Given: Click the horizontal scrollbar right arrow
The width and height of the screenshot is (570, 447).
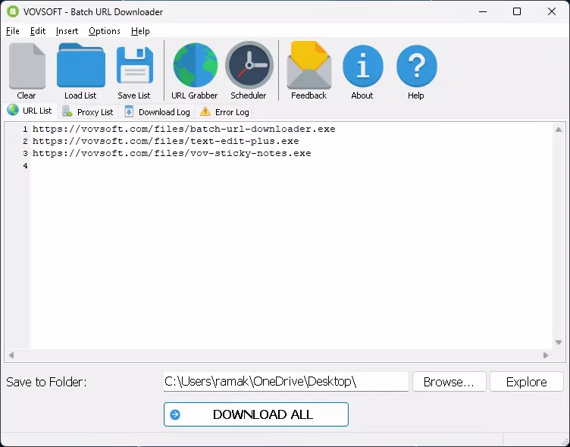Looking at the screenshot, I should pyautogui.click(x=546, y=355).
